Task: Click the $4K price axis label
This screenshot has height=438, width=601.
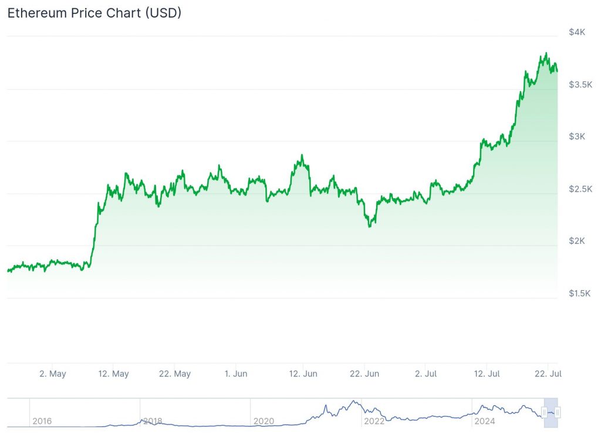Action: pyautogui.click(x=577, y=32)
